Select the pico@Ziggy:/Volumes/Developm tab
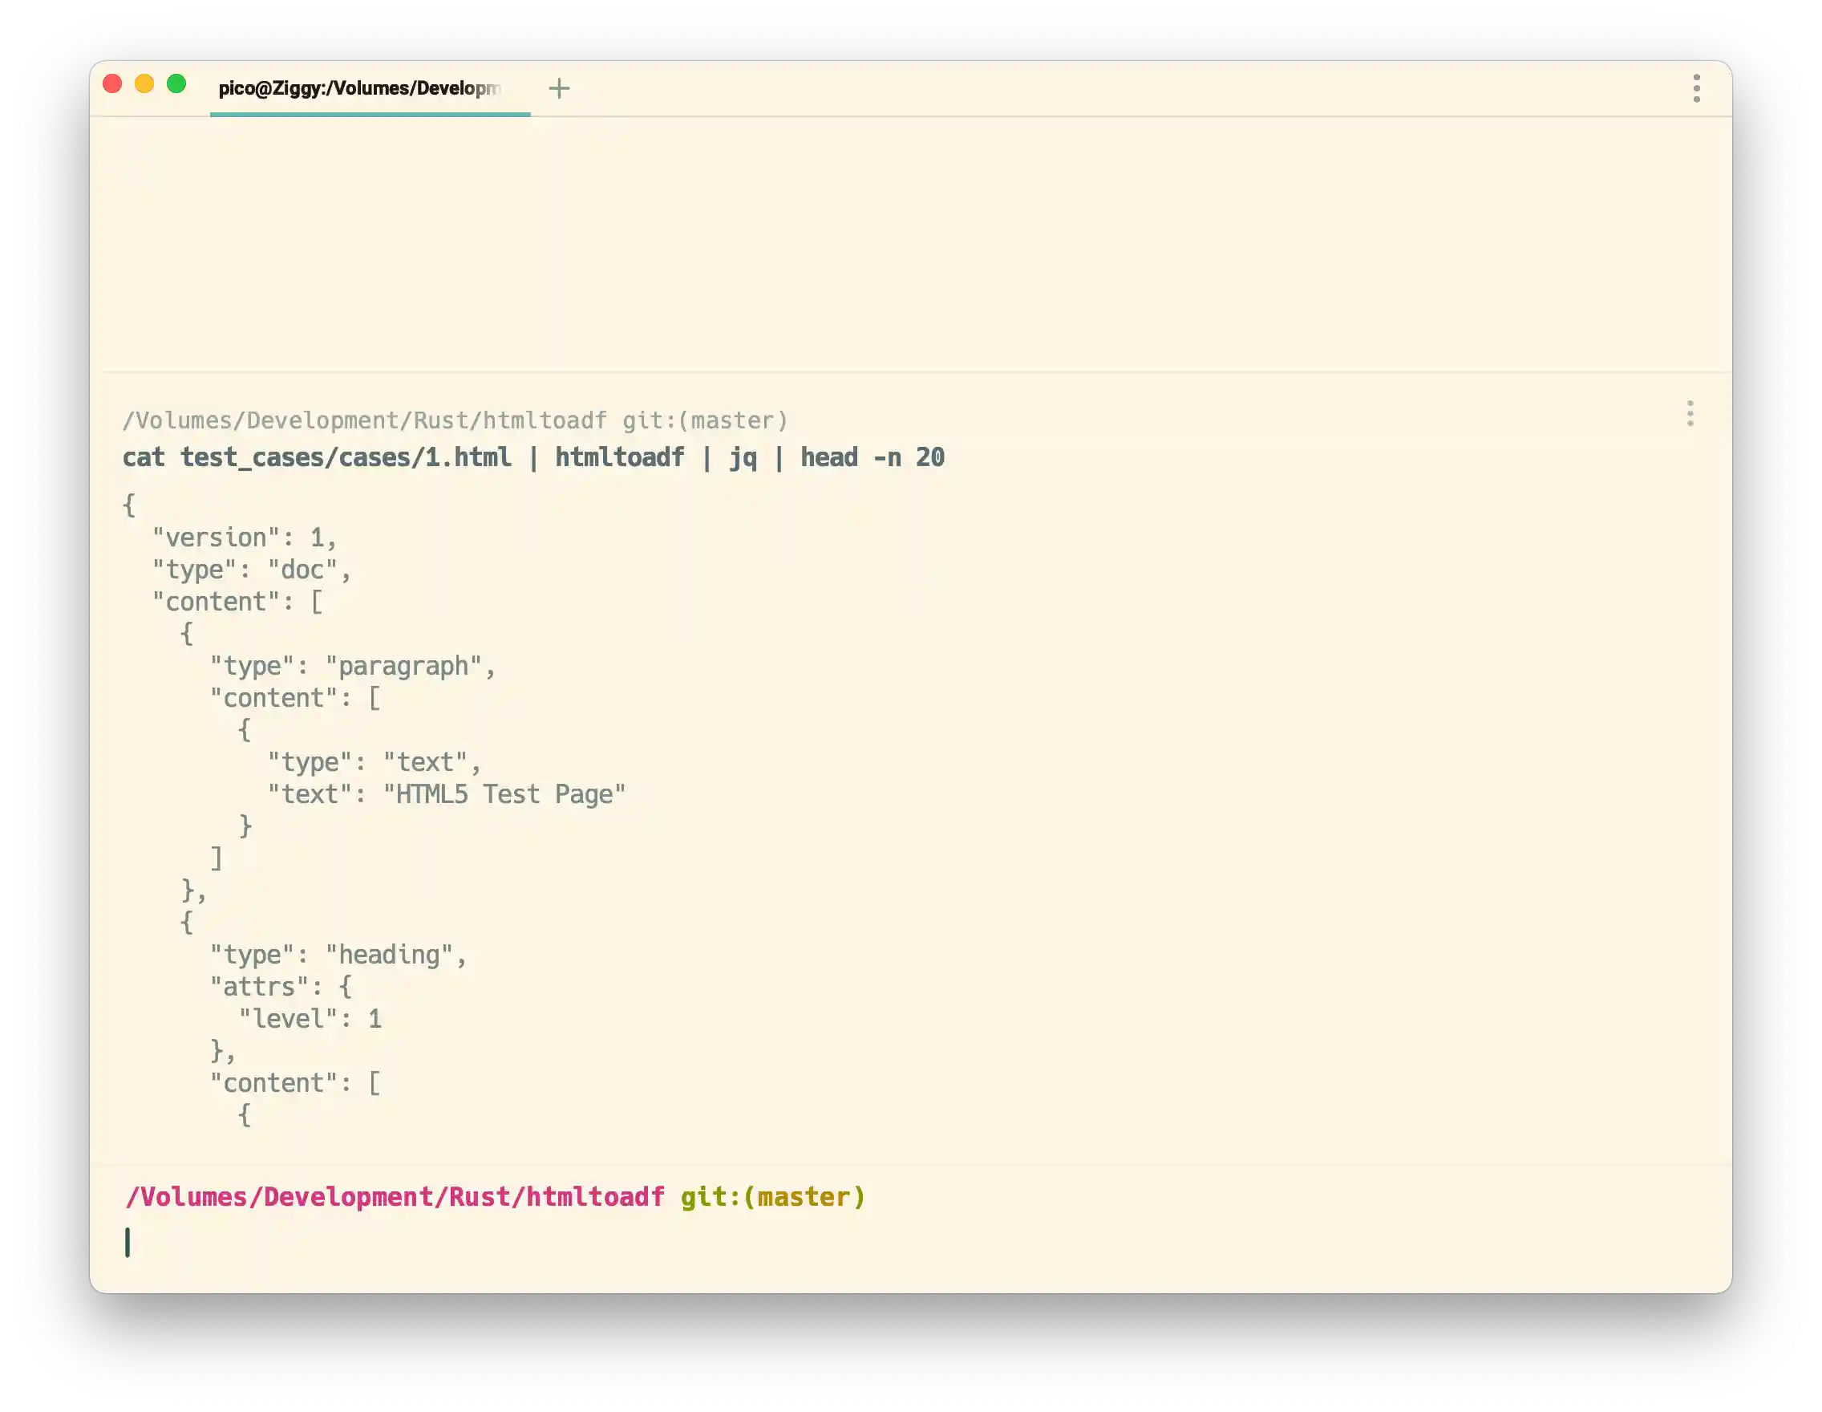The width and height of the screenshot is (1822, 1412). (x=359, y=88)
